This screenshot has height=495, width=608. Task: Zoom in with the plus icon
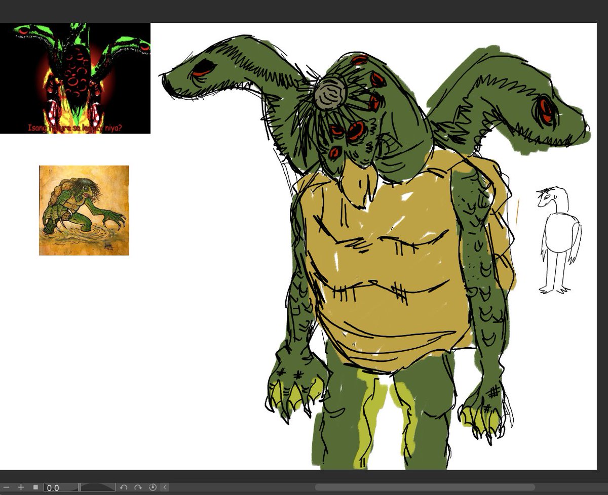coord(21,487)
